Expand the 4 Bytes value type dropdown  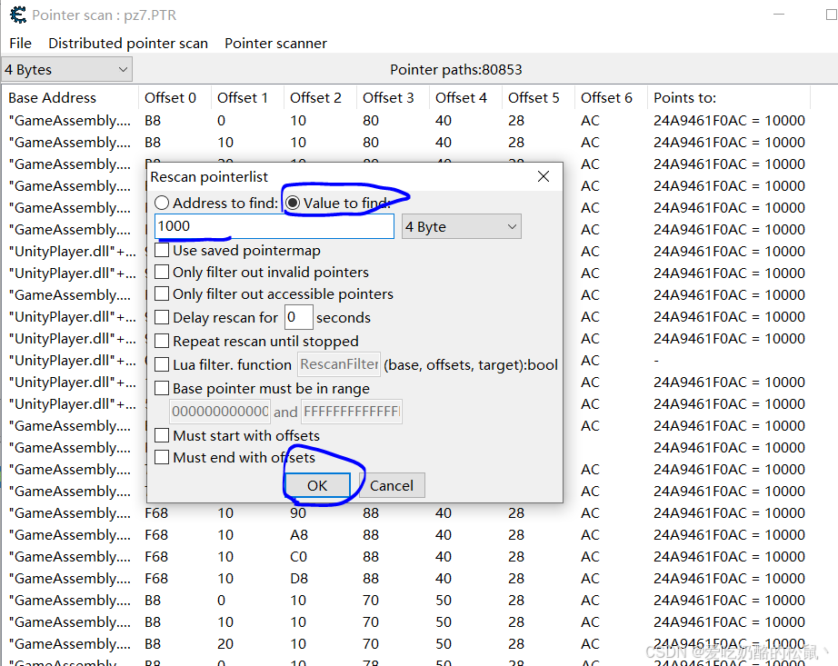coord(67,70)
